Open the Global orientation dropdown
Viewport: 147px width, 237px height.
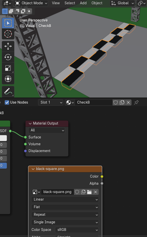point(122,3)
